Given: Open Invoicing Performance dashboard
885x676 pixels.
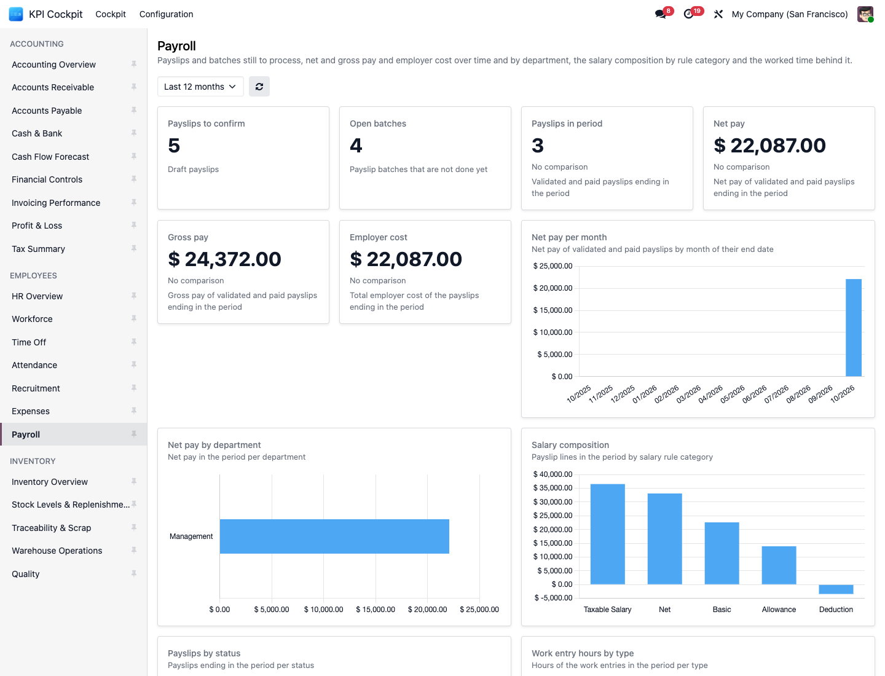Looking at the screenshot, I should click(x=74, y=203).
